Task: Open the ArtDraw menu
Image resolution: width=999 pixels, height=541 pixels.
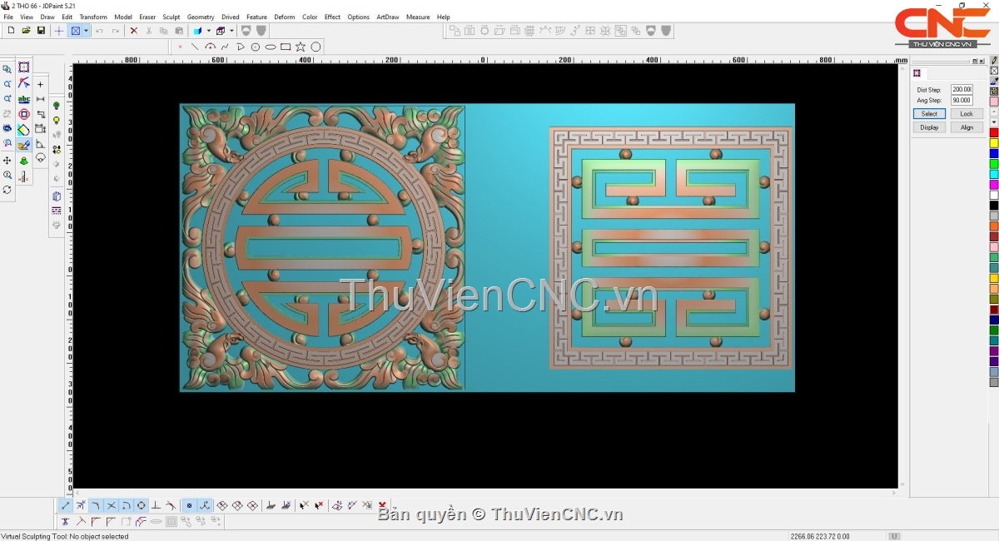Action: pyautogui.click(x=387, y=17)
